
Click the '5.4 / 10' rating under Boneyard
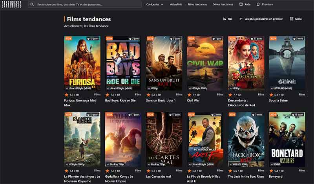279,171
